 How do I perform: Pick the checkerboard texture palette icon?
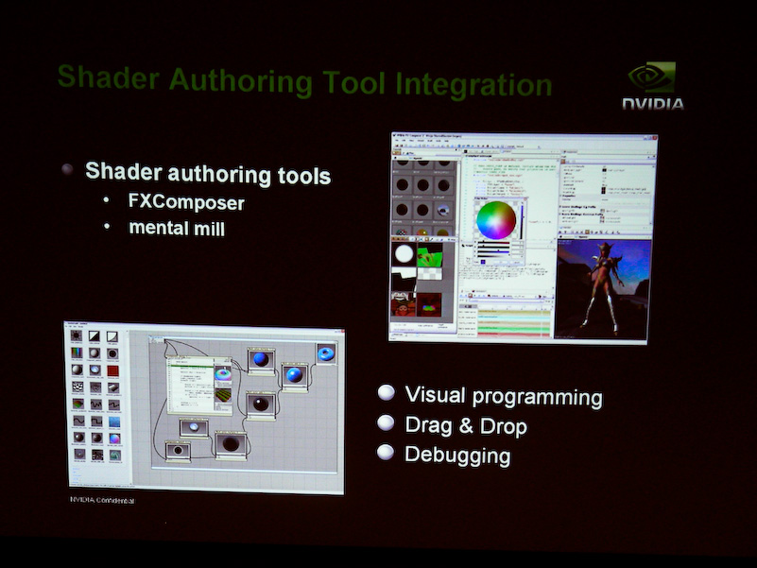point(77,387)
